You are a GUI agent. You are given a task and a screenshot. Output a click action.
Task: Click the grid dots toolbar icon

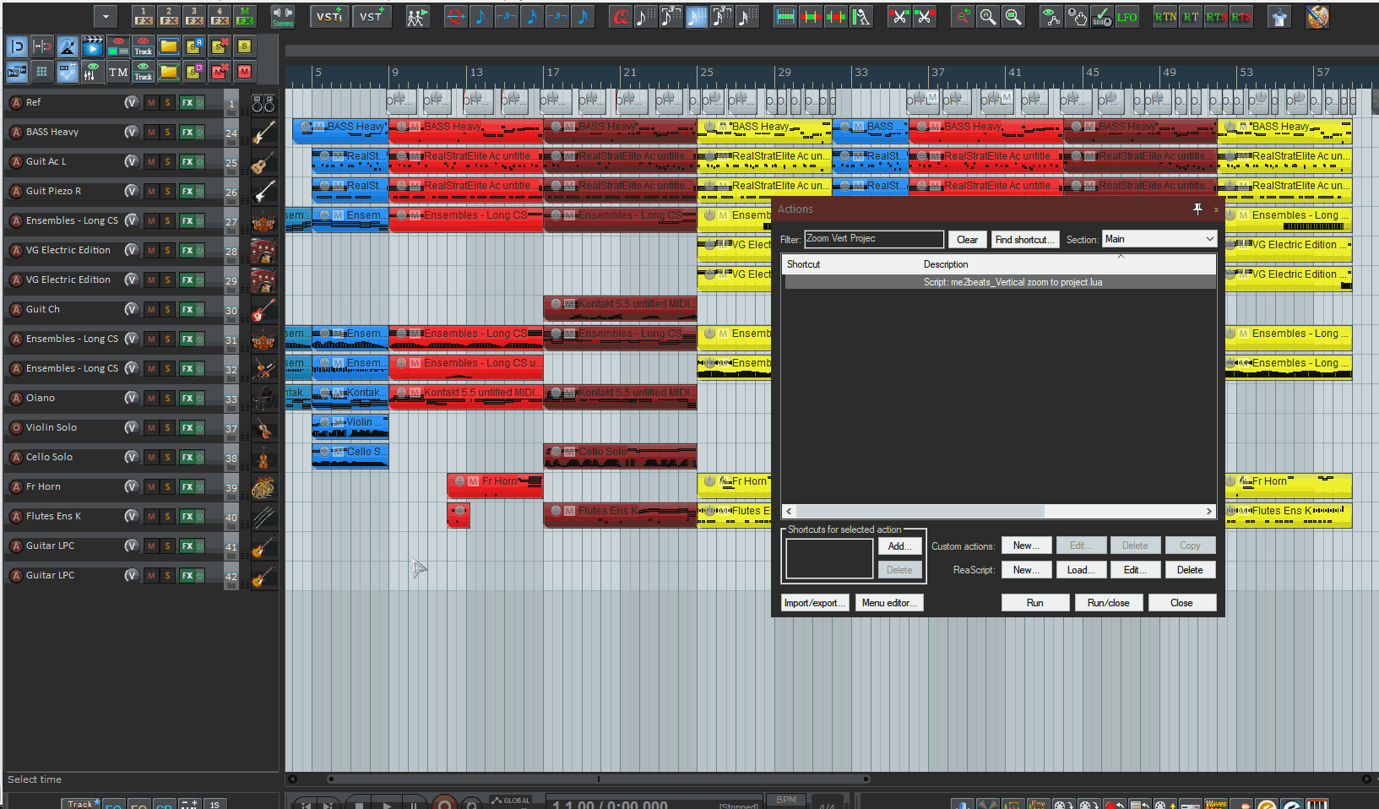pyautogui.click(x=41, y=72)
